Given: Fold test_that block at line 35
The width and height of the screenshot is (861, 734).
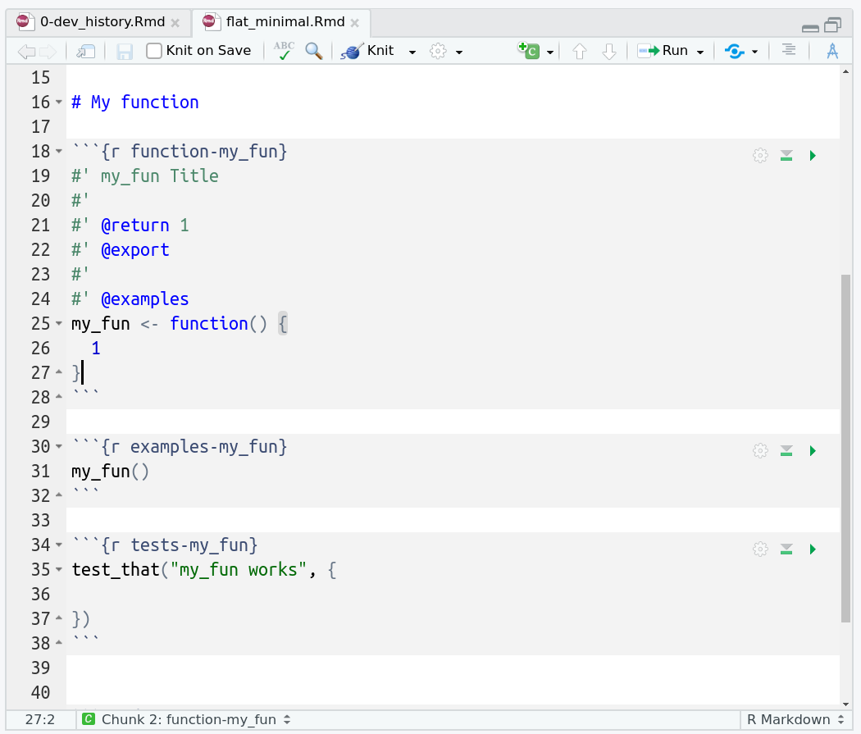Looking at the screenshot, I should [59, 569].
